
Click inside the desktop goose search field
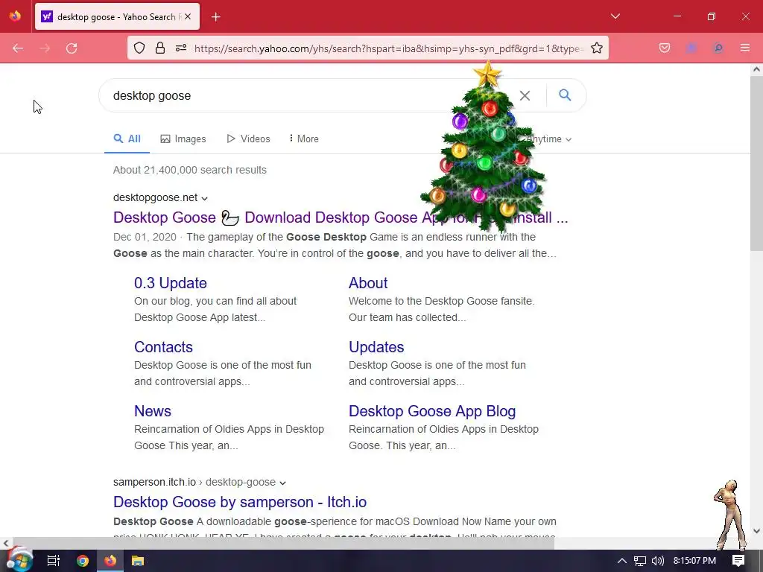(311, 95)
